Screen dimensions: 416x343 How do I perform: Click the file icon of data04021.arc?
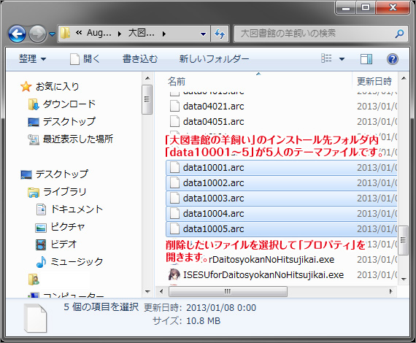(x=174, y=107)
